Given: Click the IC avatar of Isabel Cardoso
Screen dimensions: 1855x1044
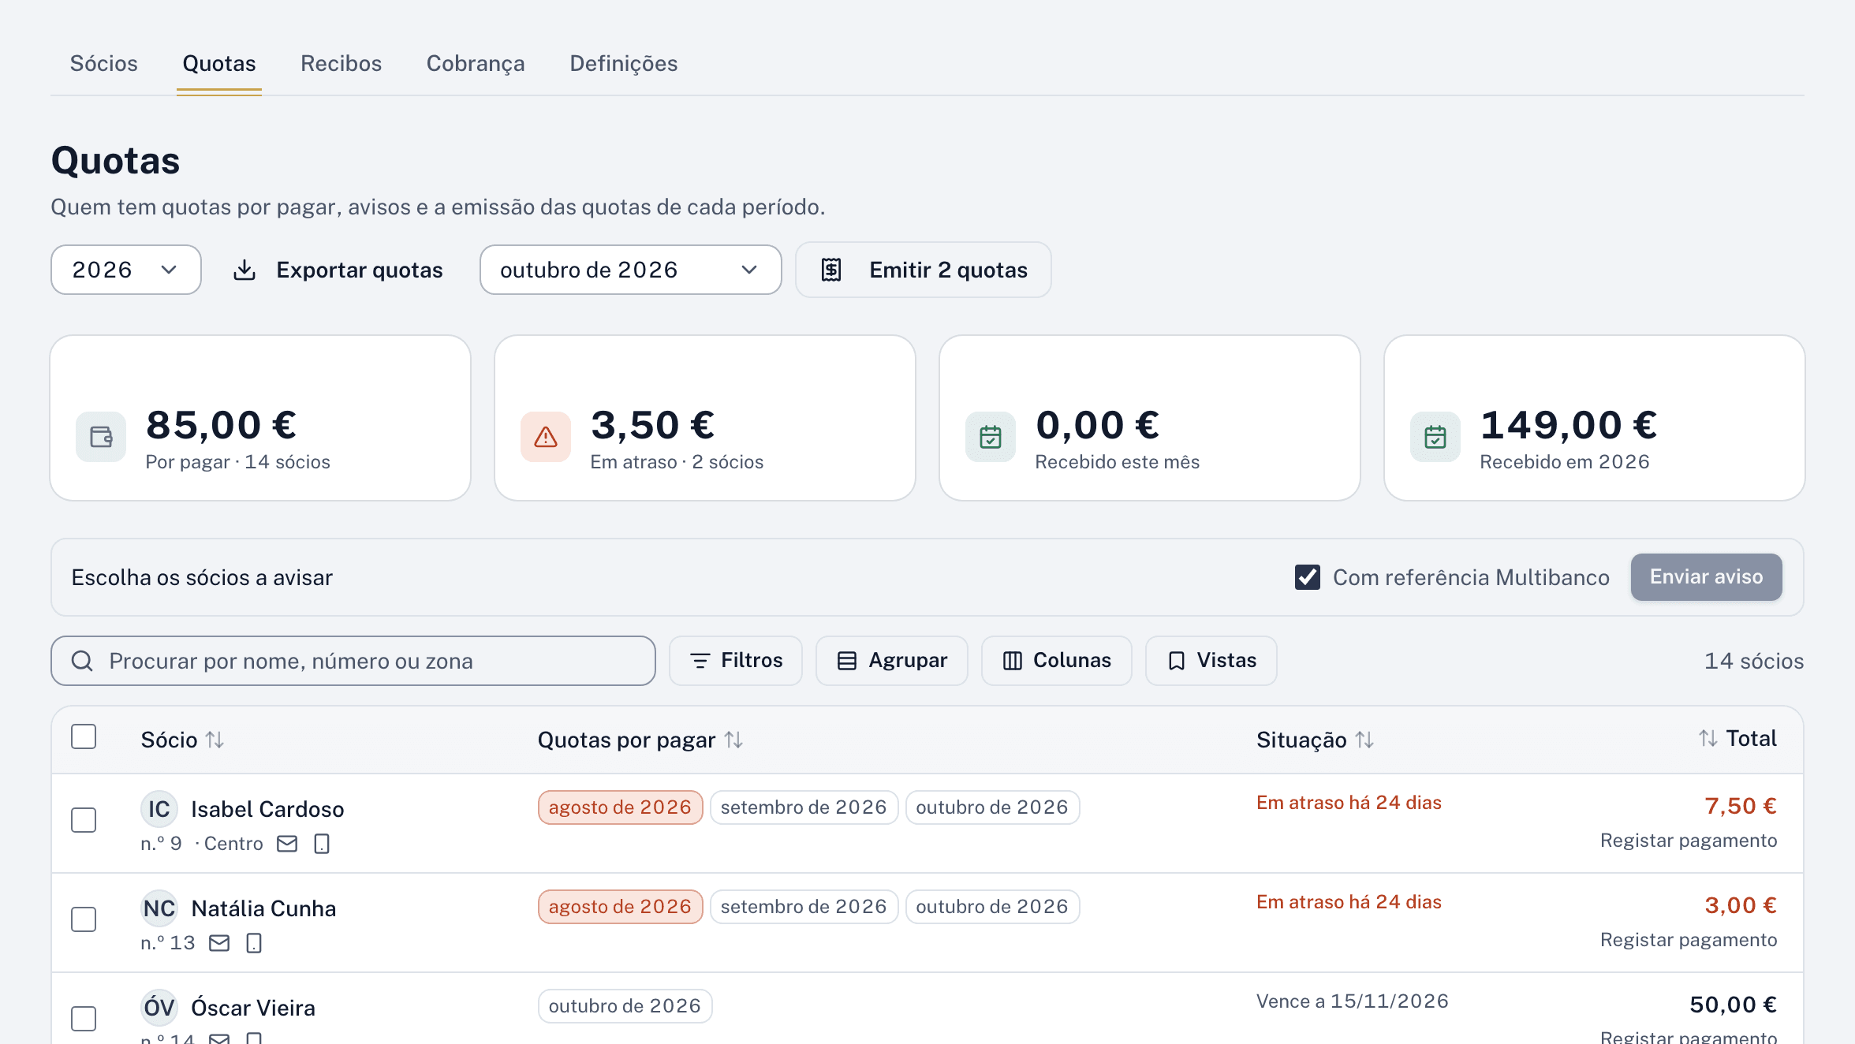Looking at the screenshot, I should 159,809.
